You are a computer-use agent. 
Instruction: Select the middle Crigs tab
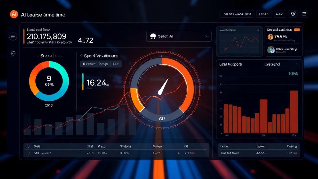[104, 64]
